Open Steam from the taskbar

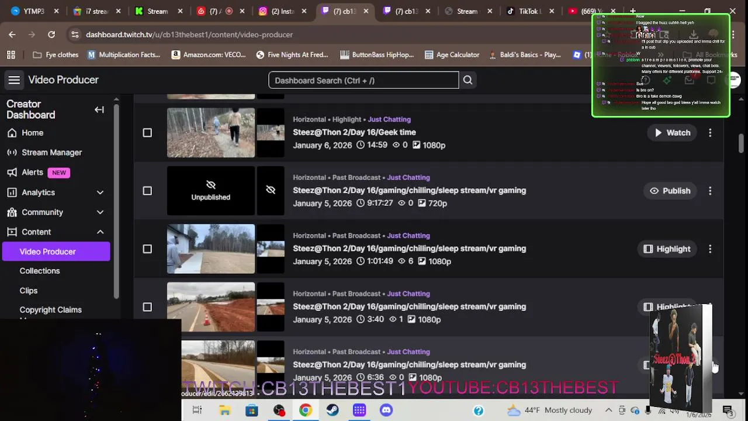tap(332, 410)
